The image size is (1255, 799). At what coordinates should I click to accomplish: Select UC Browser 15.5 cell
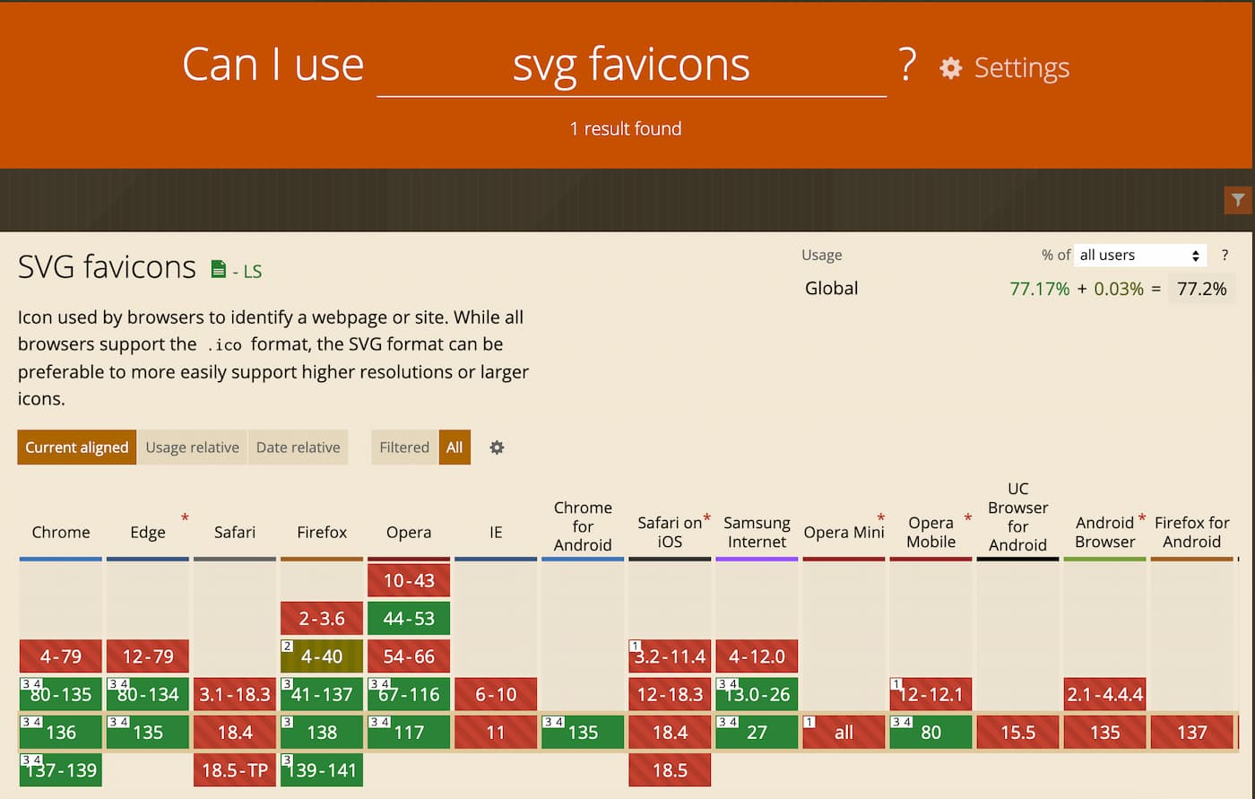click(x=1017, y=733)
